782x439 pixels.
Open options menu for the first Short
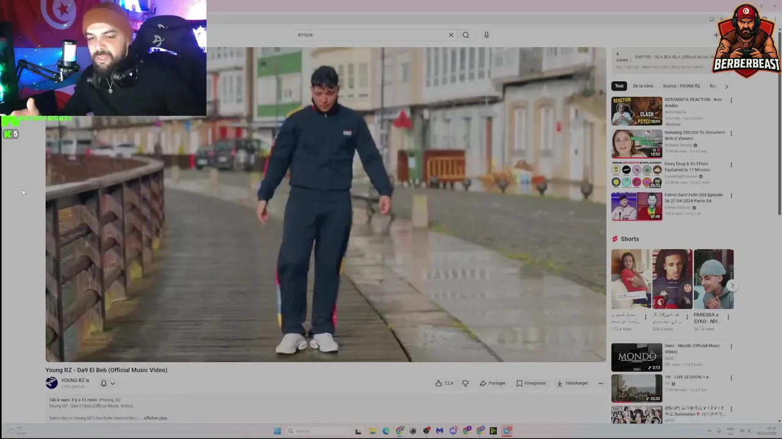[645, 317]
